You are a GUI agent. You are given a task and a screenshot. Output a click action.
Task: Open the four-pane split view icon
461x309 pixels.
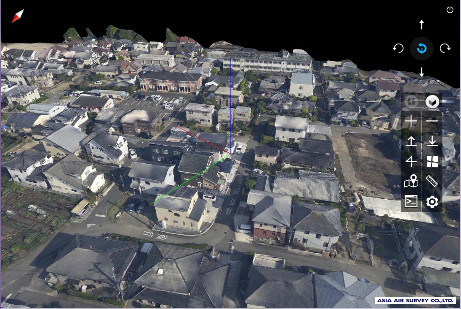(432, 161)
